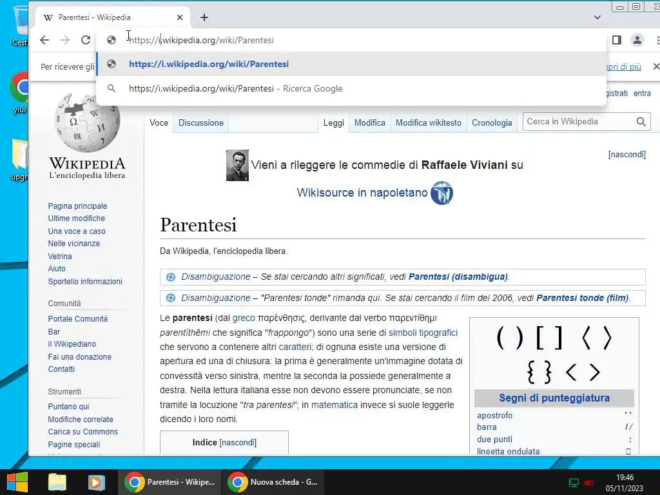Open Nelle vicinanze link
Screen dimensions: 660x495
click(73, 243)
